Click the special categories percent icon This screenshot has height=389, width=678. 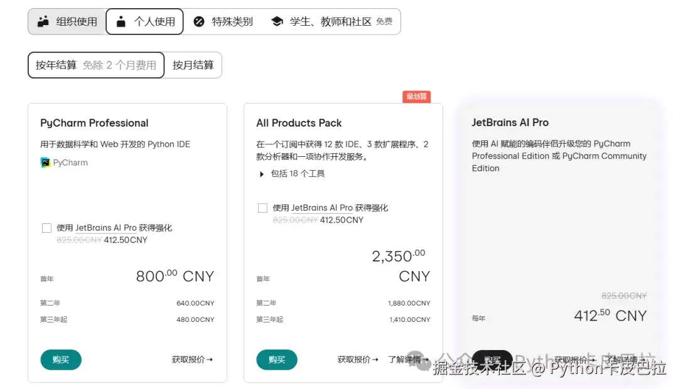pos(199,21)
